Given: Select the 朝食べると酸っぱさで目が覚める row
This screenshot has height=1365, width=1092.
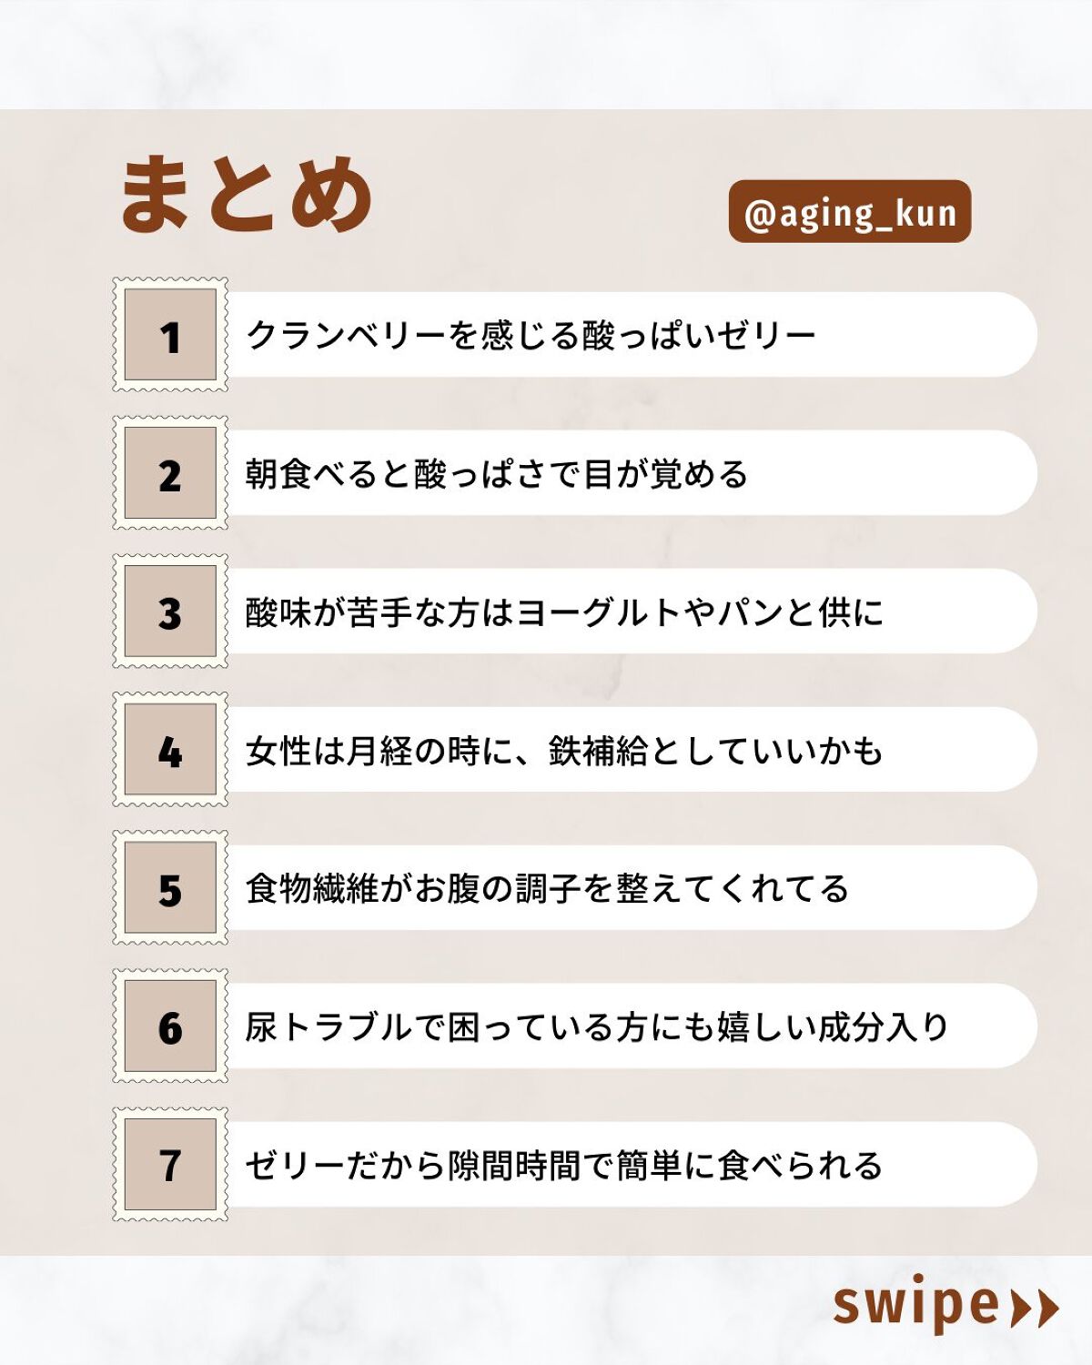Looking at the screenshot, I should coord(628,473).
